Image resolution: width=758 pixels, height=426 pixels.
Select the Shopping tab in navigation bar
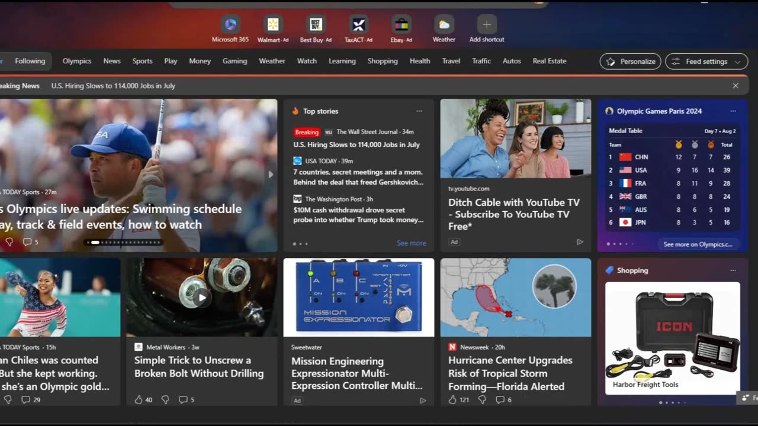383,61
